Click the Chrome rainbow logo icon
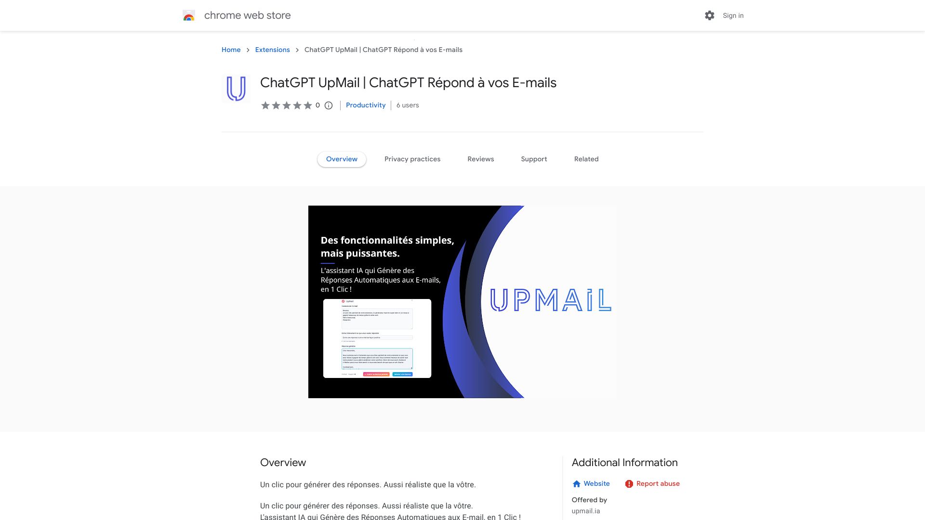 pos(189,15)
